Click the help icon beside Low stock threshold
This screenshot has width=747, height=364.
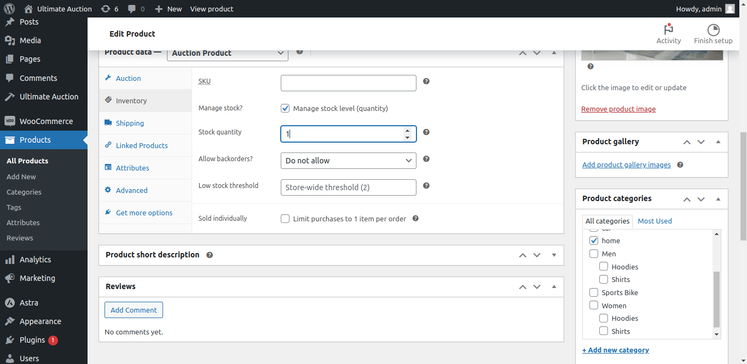click(426, 186)
